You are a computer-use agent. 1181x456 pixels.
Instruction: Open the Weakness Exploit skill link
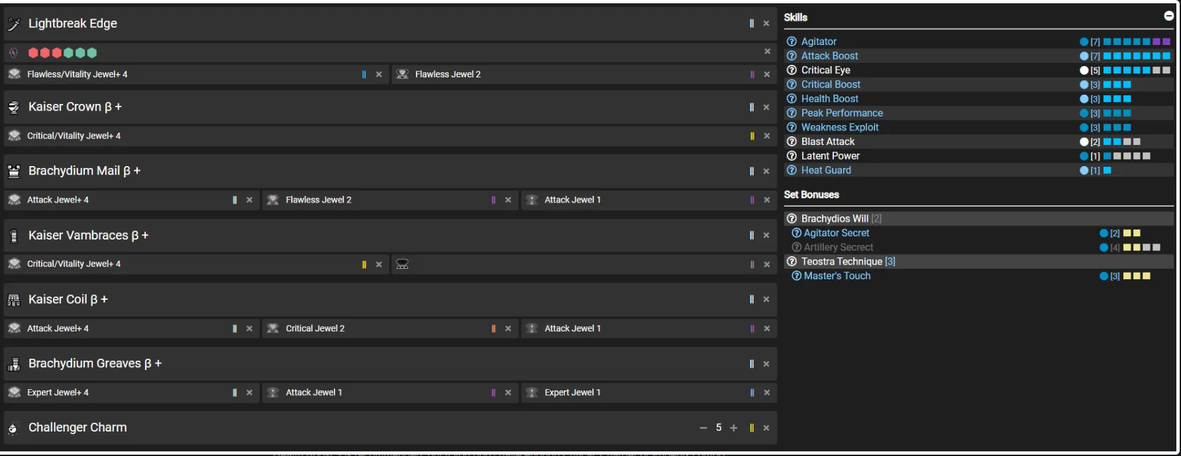point(840,127)
